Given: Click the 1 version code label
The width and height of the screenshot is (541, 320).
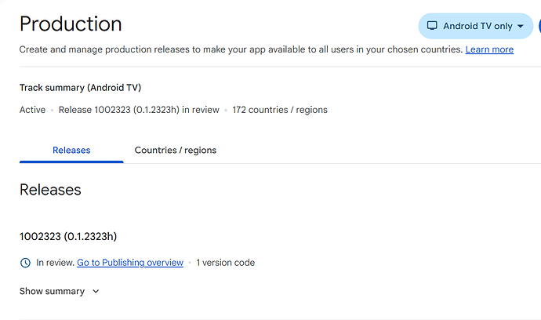Looking at the screenshot, I should point(226,263).
